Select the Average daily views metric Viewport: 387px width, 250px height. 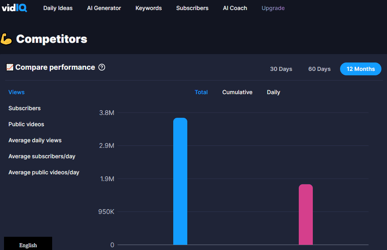point(35,140)
